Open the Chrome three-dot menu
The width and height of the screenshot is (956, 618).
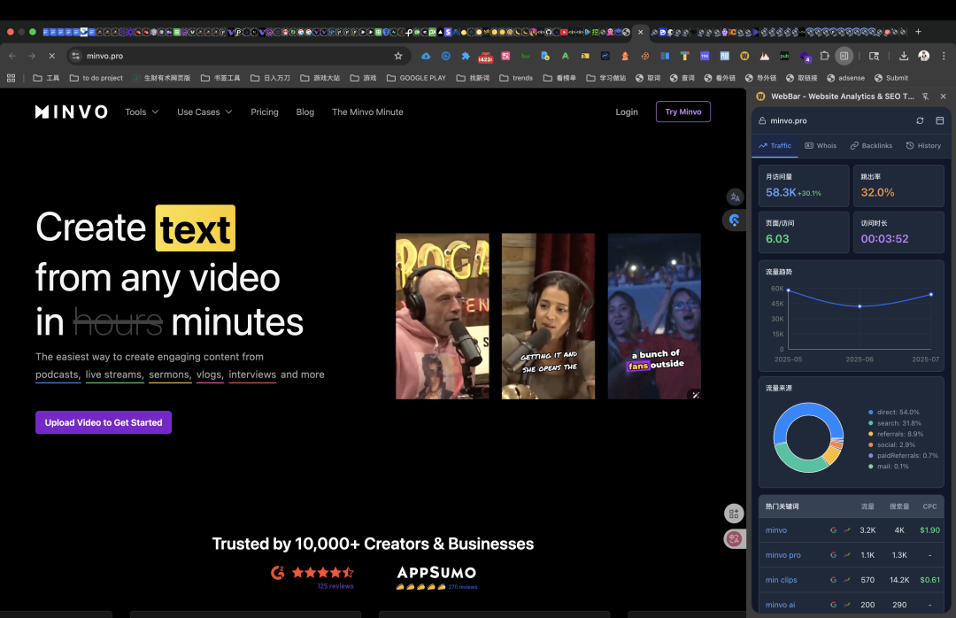click(944, 56)
